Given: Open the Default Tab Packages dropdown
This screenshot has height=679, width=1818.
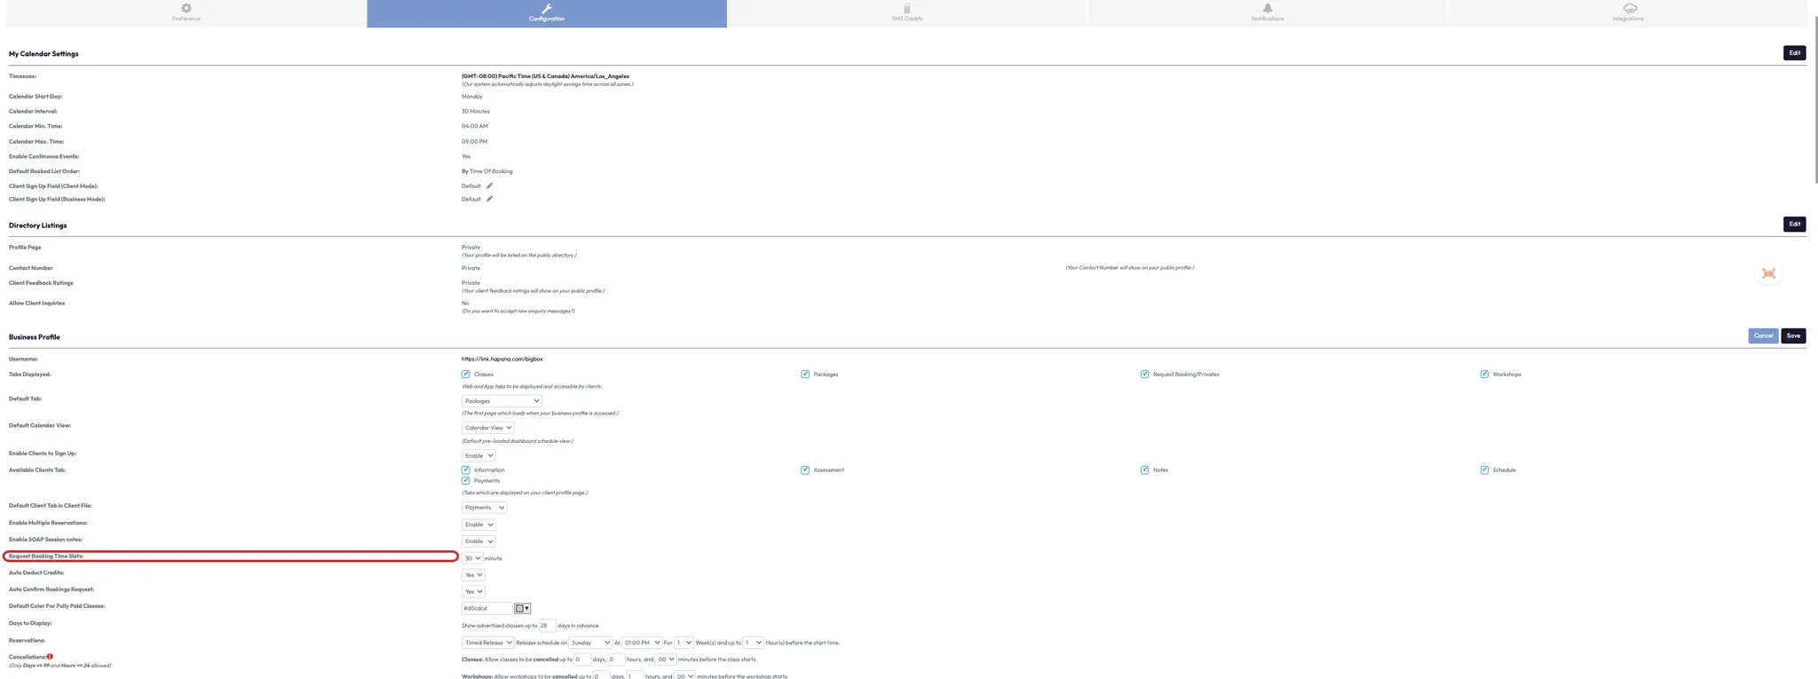Looking at the screenshot, I should (502, 401).
